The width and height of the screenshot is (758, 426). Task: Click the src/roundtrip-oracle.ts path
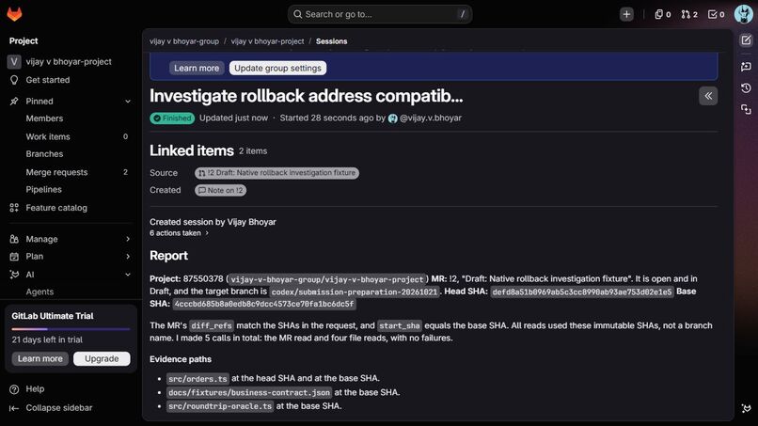pos(220,406)
